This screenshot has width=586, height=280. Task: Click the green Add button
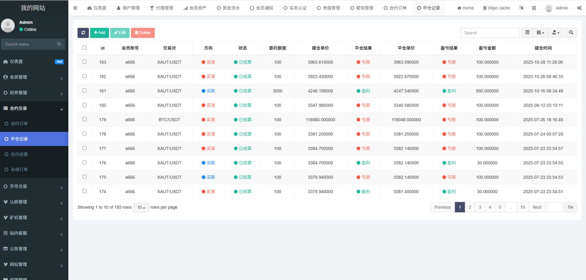click(x=99, y=32)
